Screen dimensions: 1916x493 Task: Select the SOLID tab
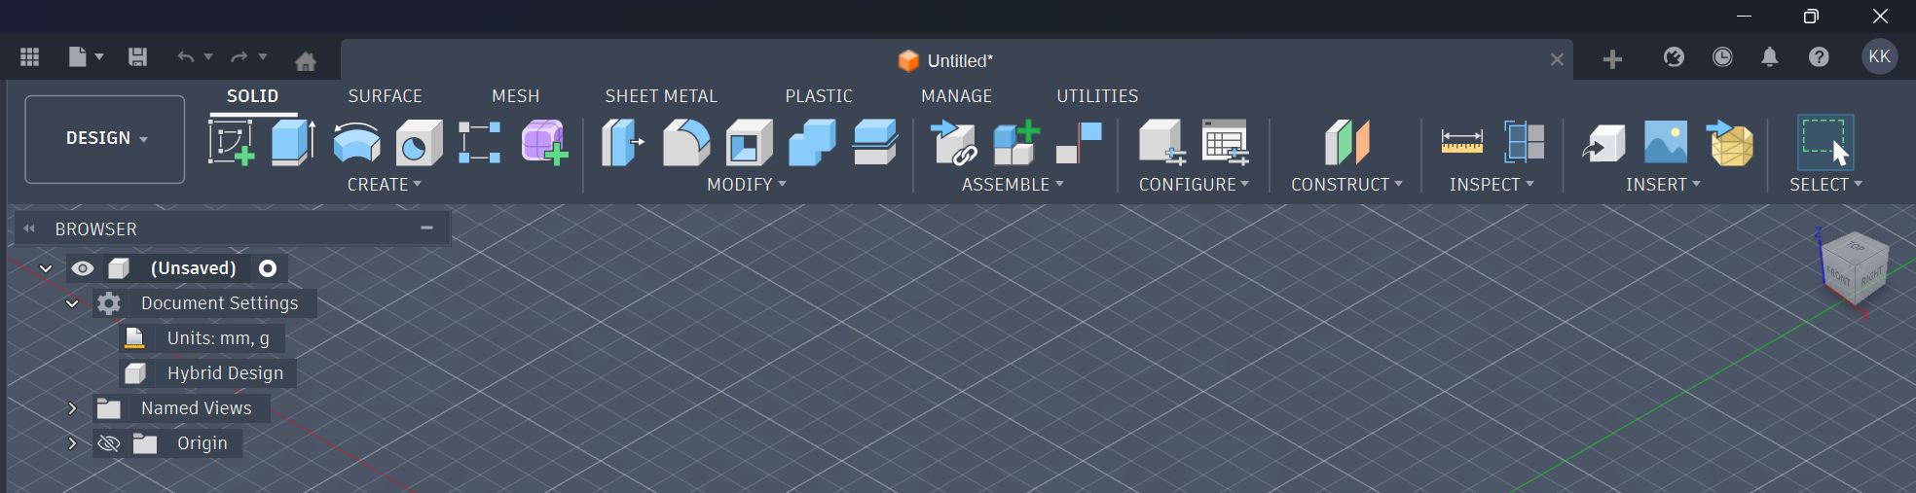pyautogui.click(x=252, y=96)
